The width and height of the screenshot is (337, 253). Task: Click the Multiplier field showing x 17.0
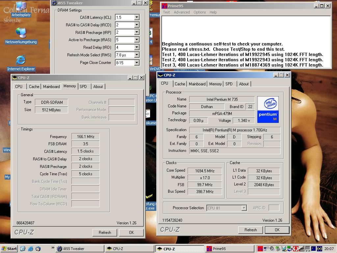[205, 178]
